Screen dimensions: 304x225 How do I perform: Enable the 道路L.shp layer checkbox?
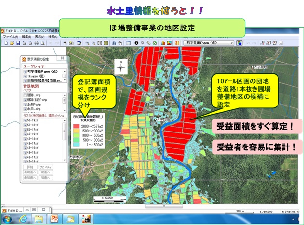[25, 95]
